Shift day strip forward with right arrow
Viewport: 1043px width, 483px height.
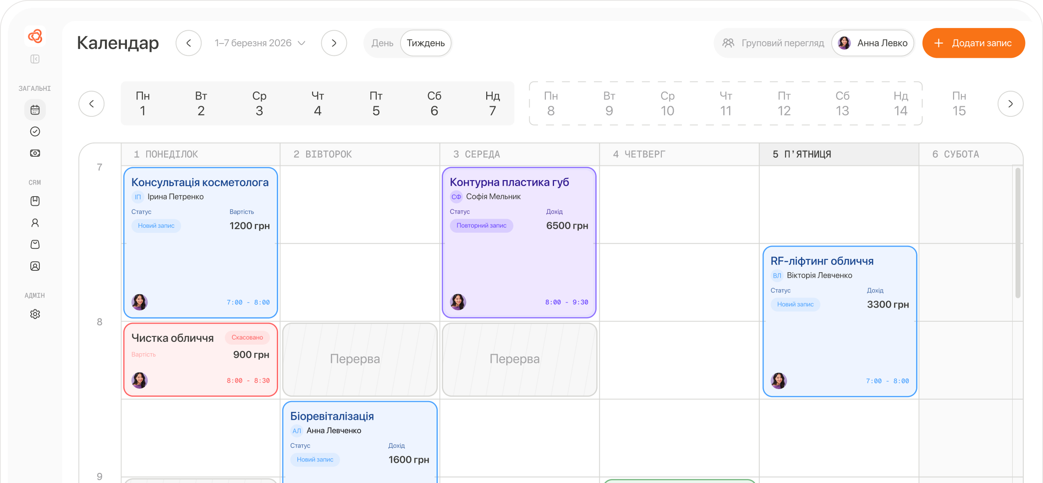pos(1010,104)
